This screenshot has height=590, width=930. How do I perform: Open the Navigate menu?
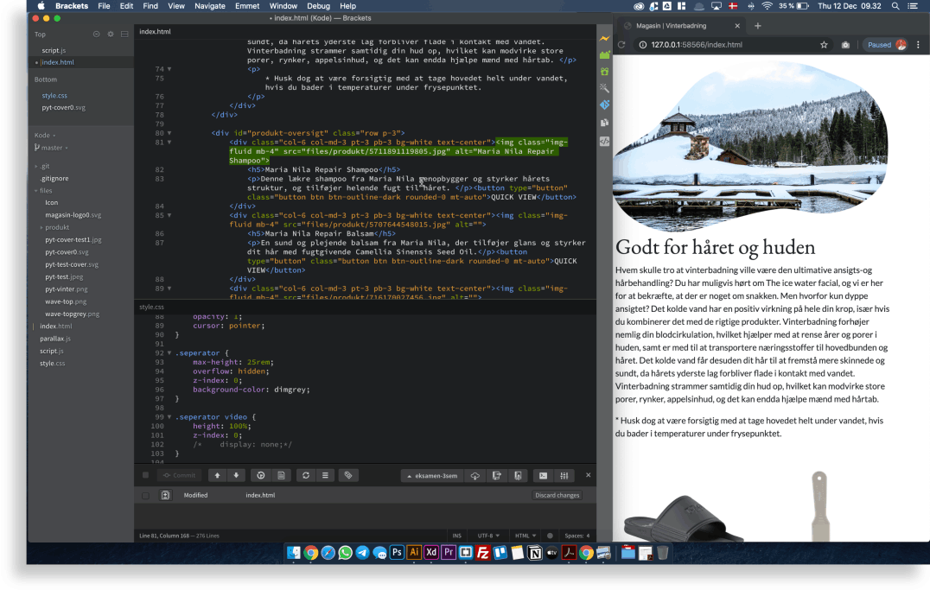(210, 6)
